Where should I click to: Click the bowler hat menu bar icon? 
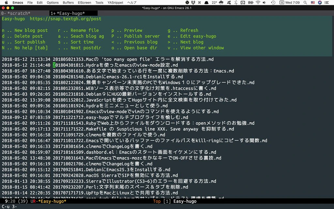click(x=206, y=3)
